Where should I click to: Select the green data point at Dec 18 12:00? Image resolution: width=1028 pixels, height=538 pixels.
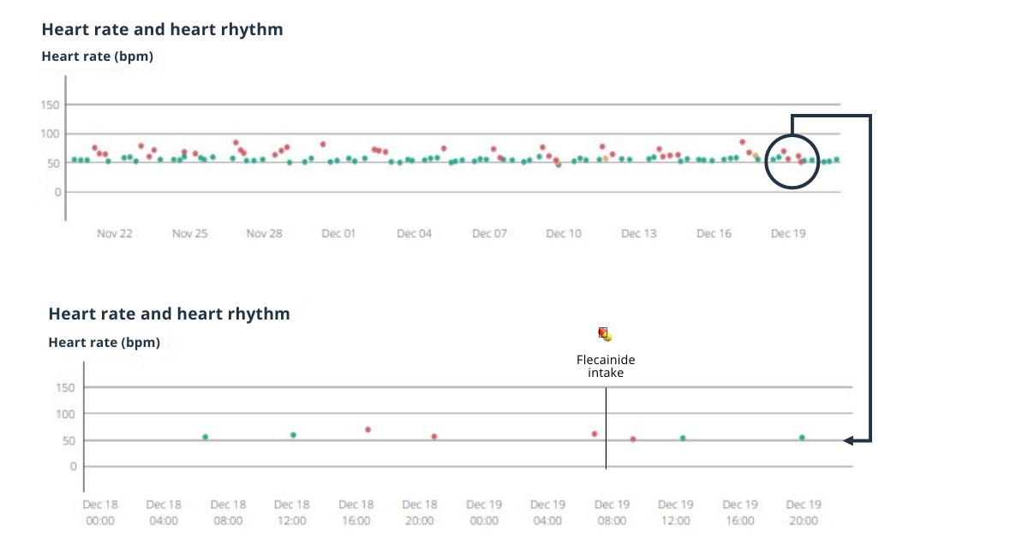[293, 435]
